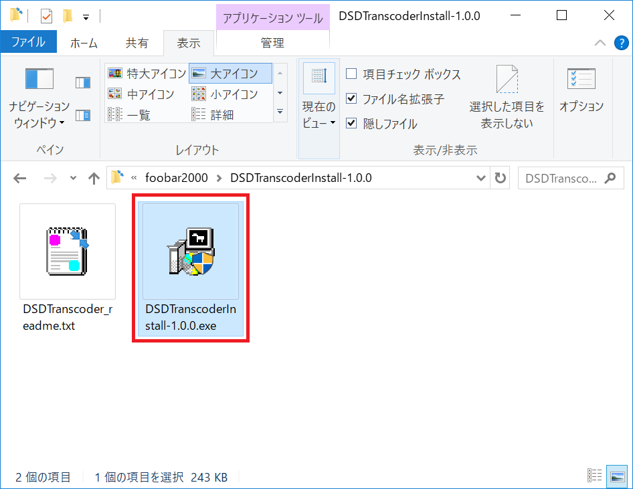Image resolution: width=633 pixels, height=489 pixels.
Task: Expand hidden parent folders chevron
Action: click(134, 178)
